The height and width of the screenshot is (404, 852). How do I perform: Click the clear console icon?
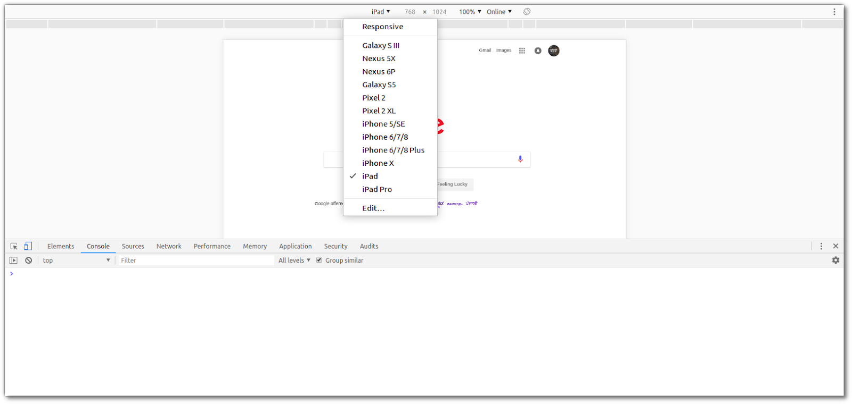click(x=29, y=260)
